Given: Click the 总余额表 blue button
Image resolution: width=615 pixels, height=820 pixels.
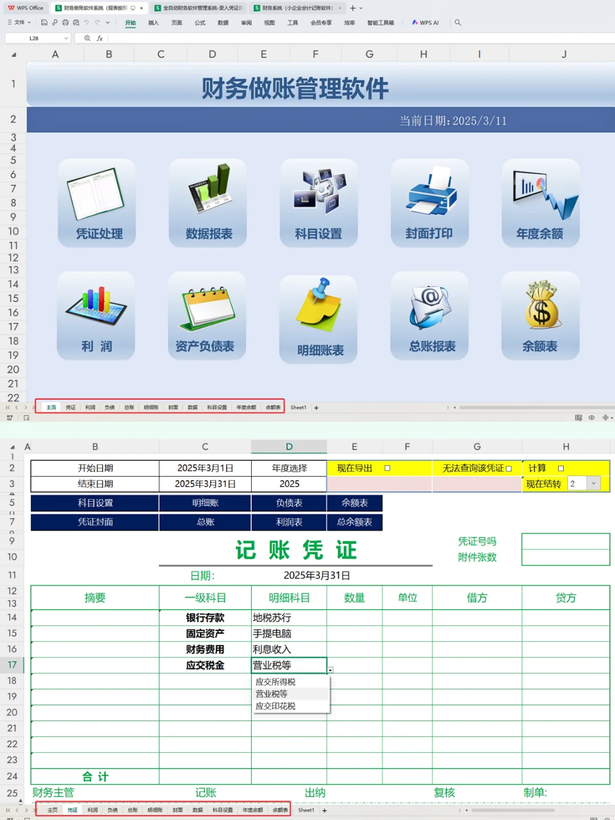Looking at the screenshot, I should (355, 522).
